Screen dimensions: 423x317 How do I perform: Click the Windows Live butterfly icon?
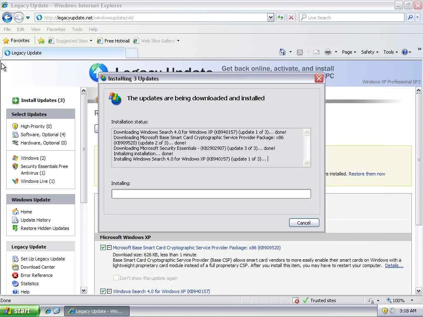(15, 181)
